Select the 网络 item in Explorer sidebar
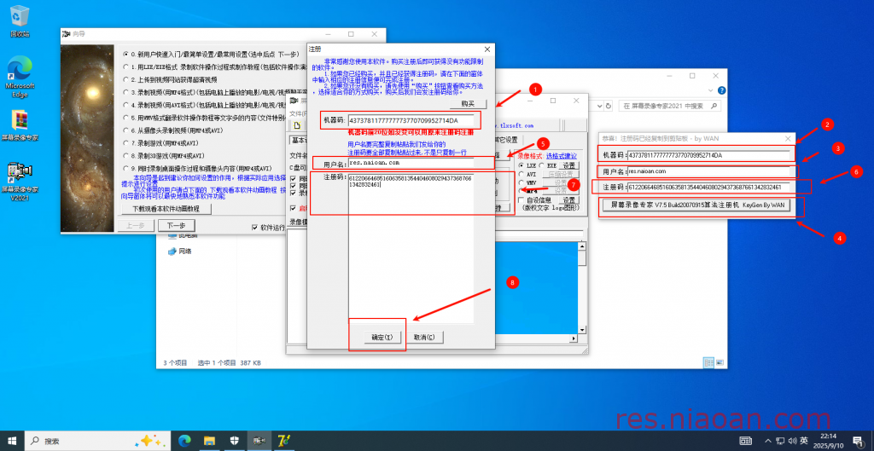 point(179,252)
